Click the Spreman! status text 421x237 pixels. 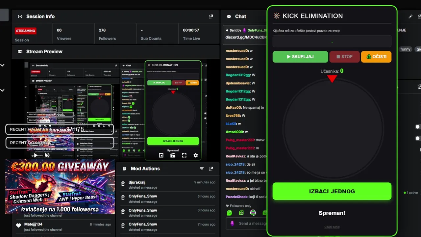coord(332,213)
